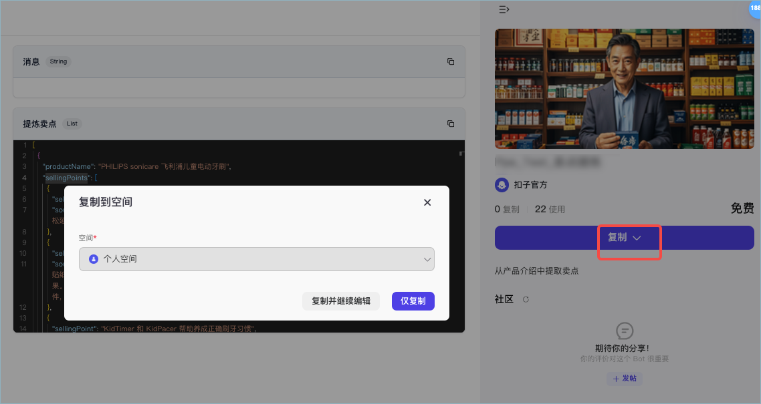Collapse the right sidebar panel icon
The image size is (761, 404).
(x=504, y=9)
